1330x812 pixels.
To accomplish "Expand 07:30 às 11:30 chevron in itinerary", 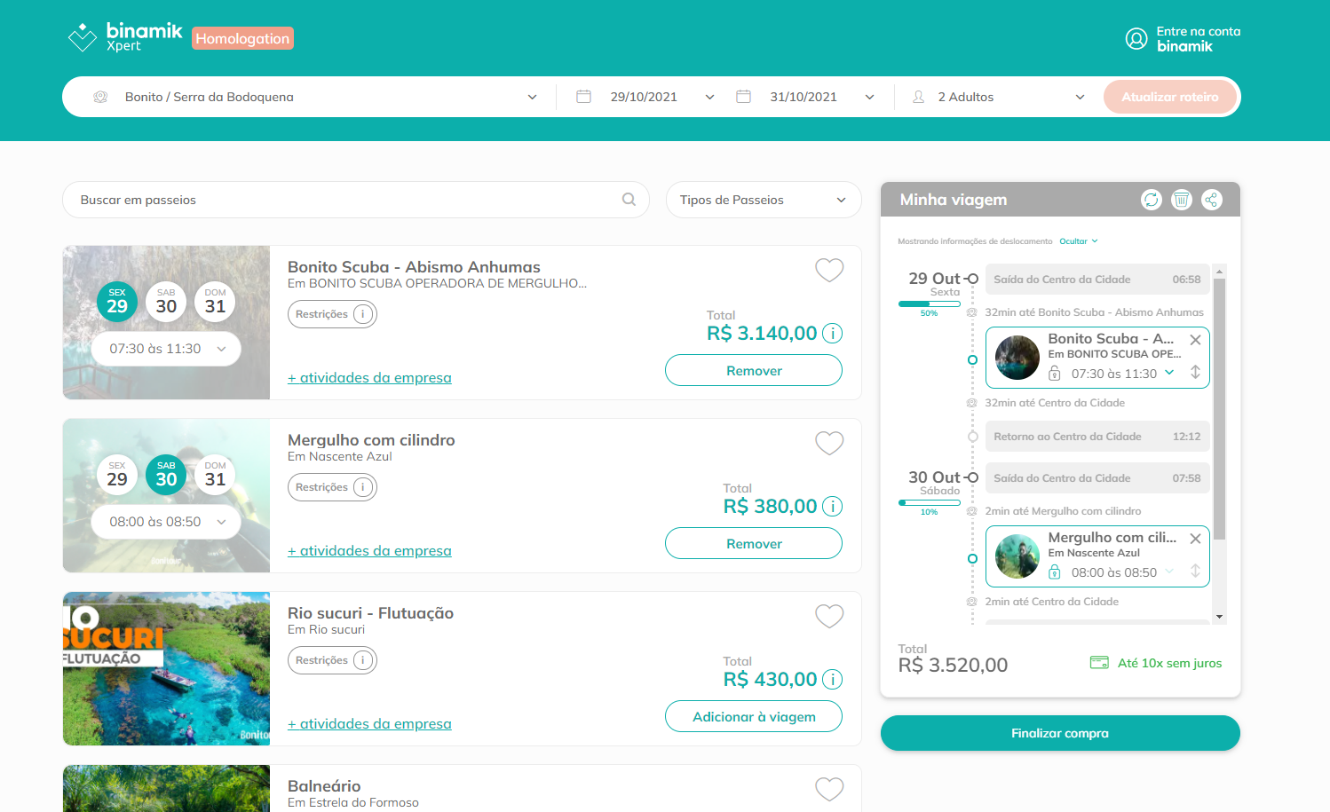I will point(1169,373).
